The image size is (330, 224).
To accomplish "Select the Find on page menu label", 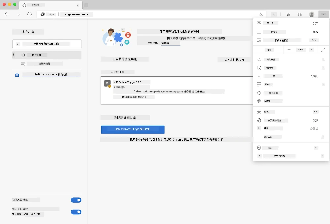I will coord(276,121).
